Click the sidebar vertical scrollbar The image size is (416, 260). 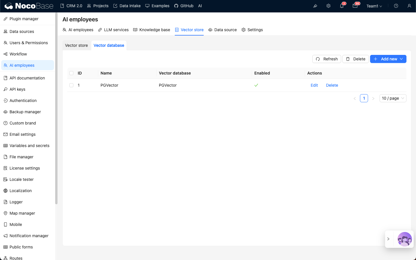pyautogui.click(x=56, y=108)
